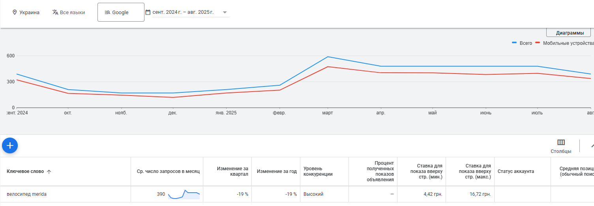Collapse the panel using the far-right chevron
Image resolution: width=594 pixels, height=206 pixels.
(x=592, y=145)
